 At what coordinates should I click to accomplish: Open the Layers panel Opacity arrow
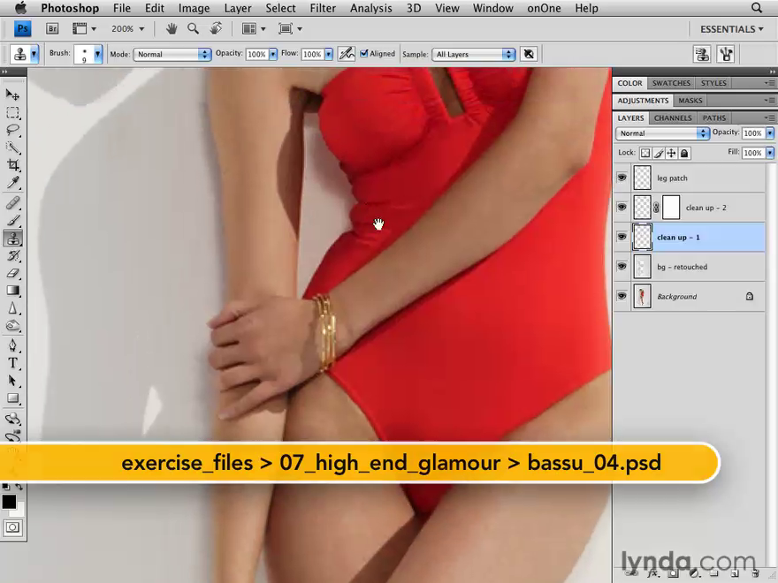[770, 132]
